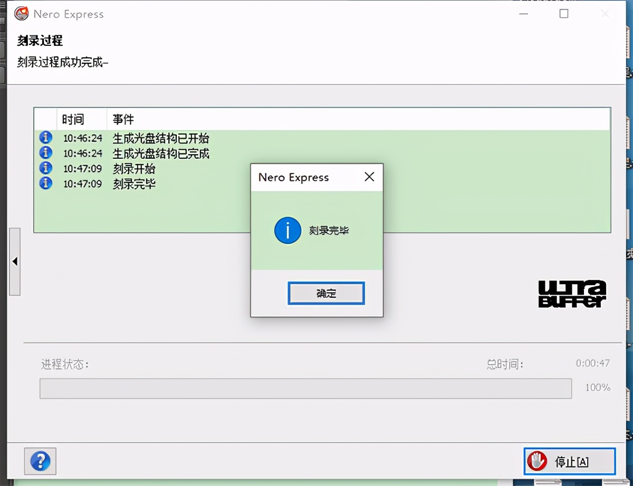Collapse the side panel with the left arrow
The width and height of the screenshot is (633, 486).
pos(15,261)
